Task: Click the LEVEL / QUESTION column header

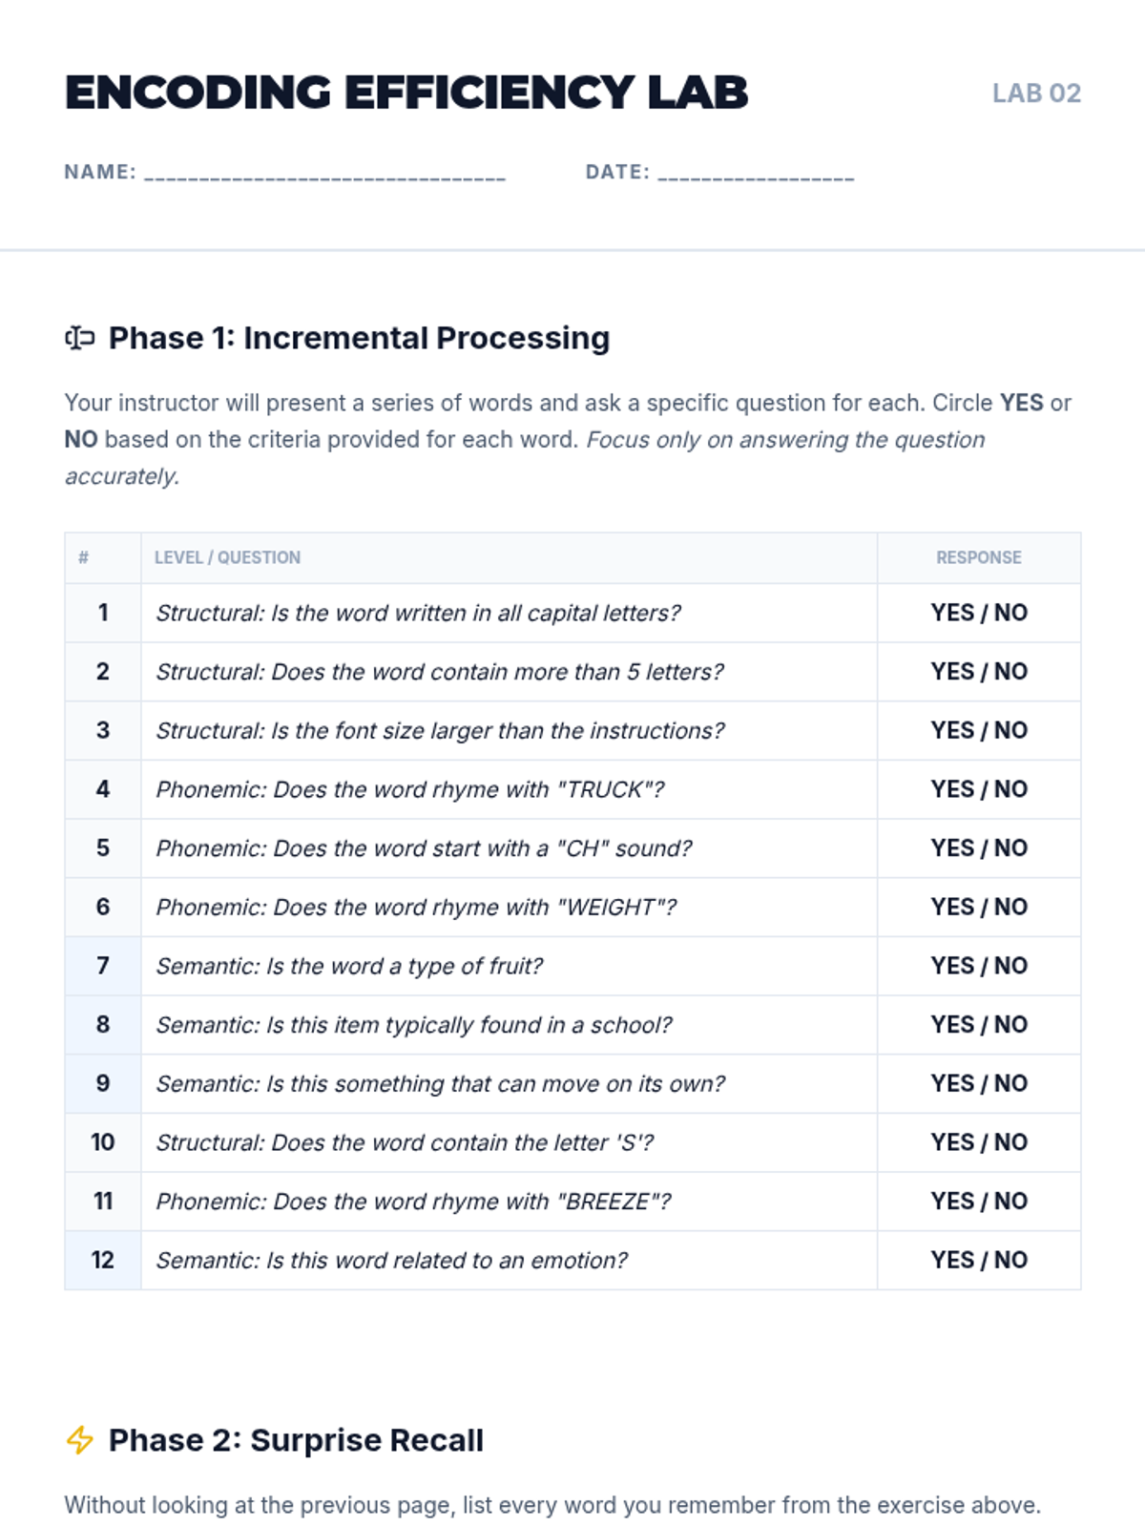Action: 227,557
